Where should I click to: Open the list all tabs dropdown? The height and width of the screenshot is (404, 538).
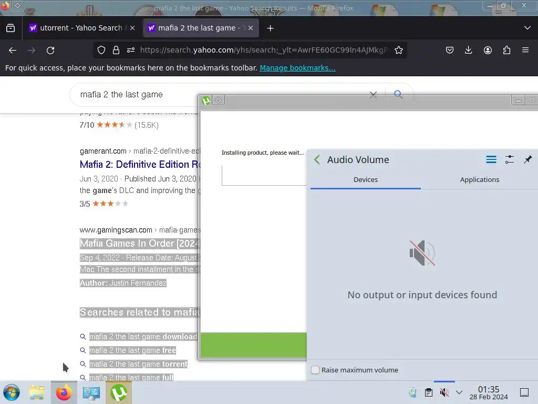[x=527, y=28]
